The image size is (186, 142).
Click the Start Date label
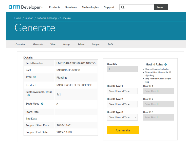(x=32, y=112)
